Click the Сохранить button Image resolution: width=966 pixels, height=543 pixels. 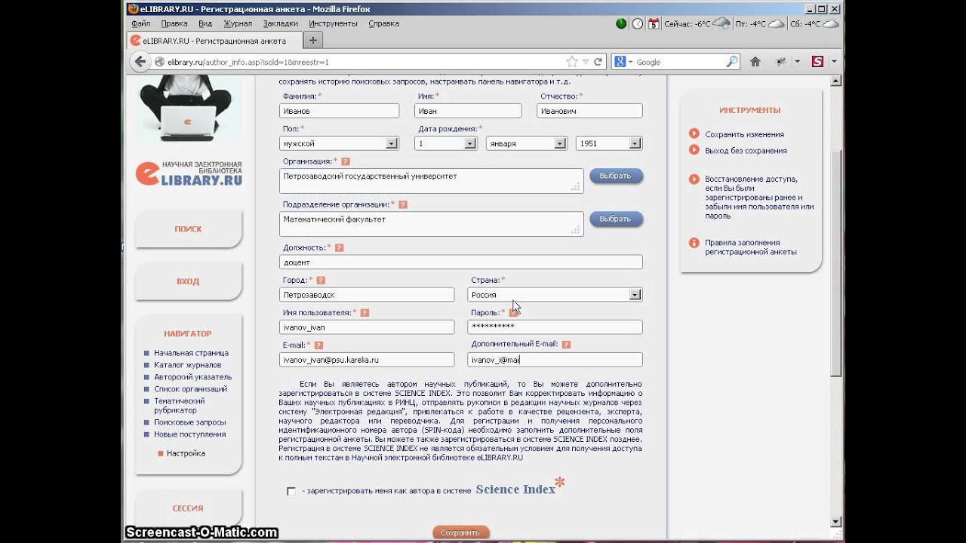(460, 532)
